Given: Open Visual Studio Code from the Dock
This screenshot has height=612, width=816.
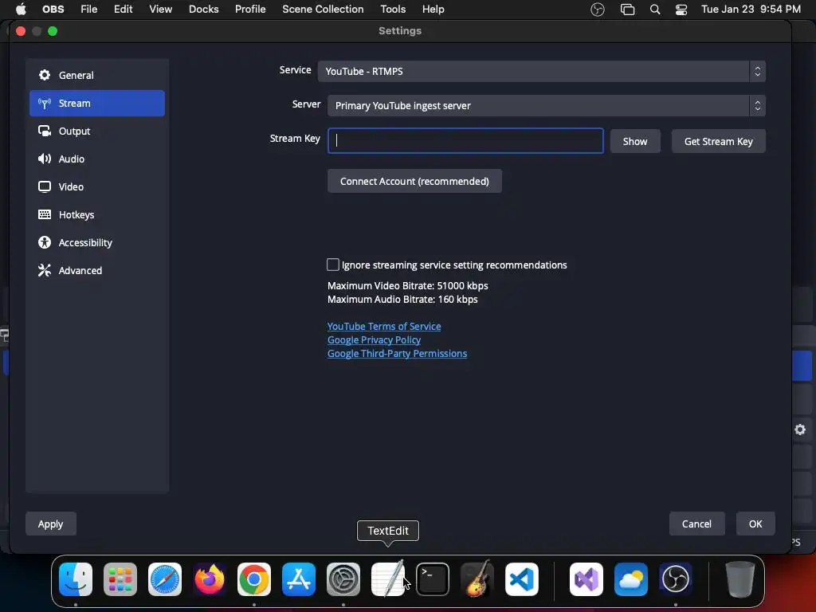Looking at the screenshot, I should pos(522,579).
